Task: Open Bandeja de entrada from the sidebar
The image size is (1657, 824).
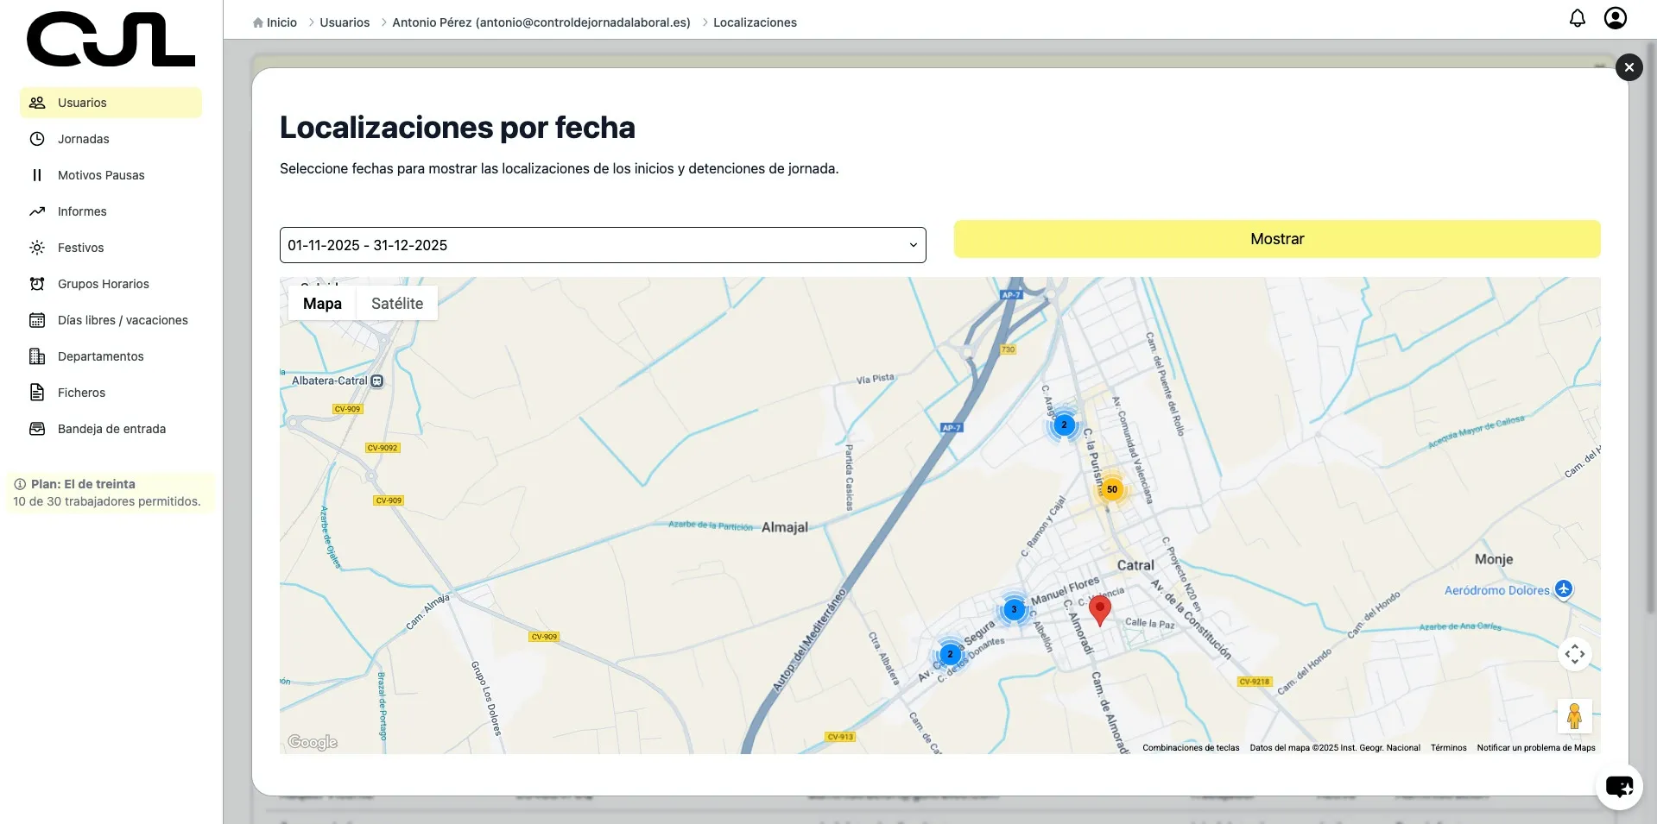Action: [111, 428]
